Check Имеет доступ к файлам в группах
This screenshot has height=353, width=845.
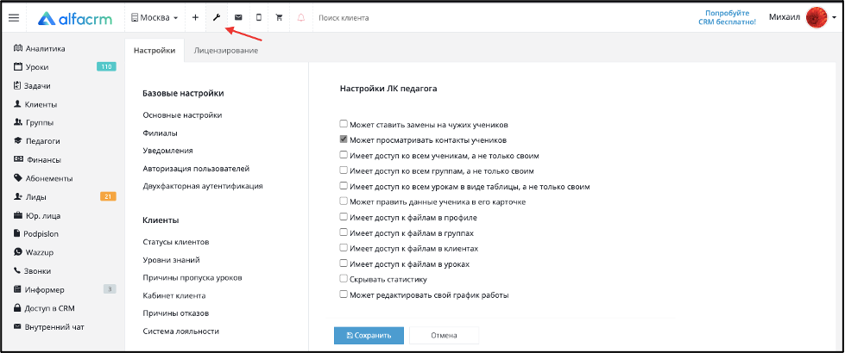coord(344,233)
